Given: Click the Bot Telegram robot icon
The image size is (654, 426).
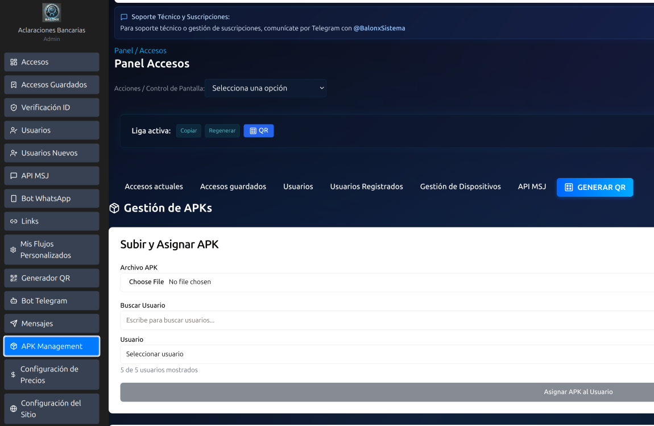Looking at the screenshot, I should [14, 301].
